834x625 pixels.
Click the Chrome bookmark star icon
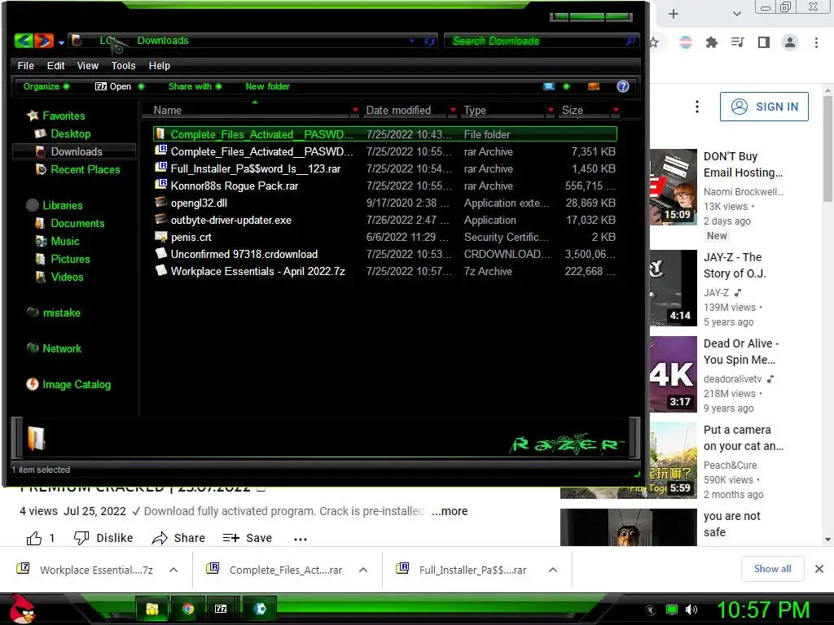tap(654, 42)
